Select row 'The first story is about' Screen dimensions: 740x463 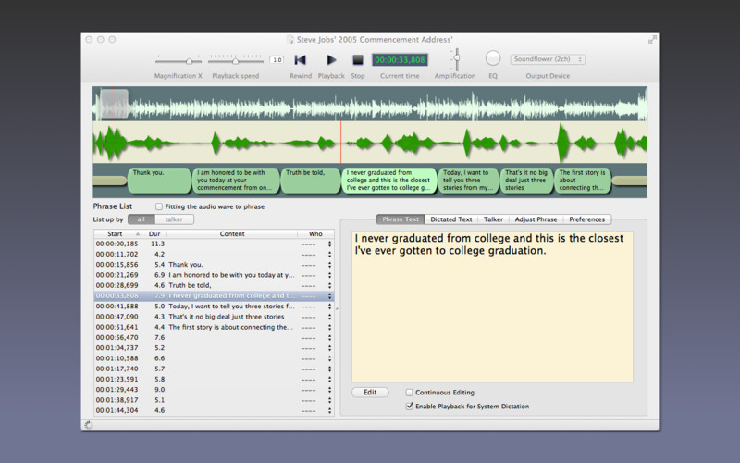pos(214,327)
